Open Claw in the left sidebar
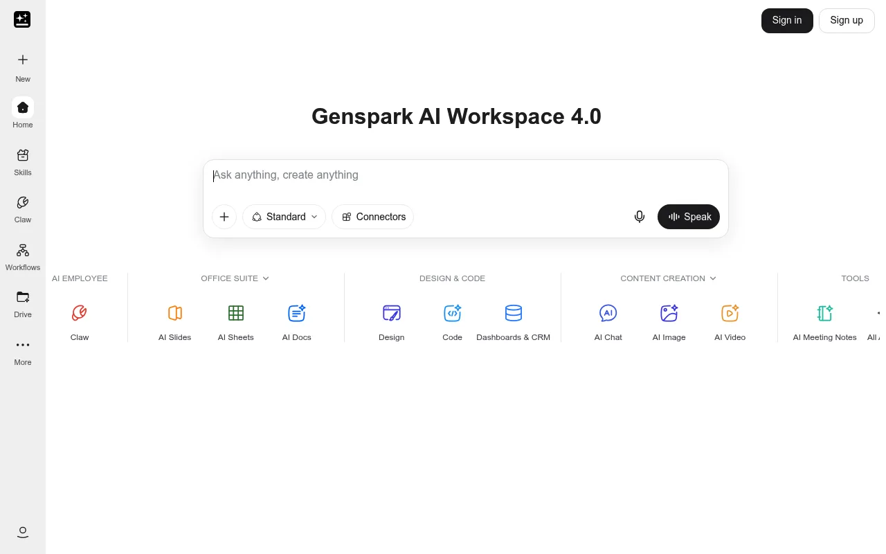This screenshot has height=554, width=886. (23, 208)
